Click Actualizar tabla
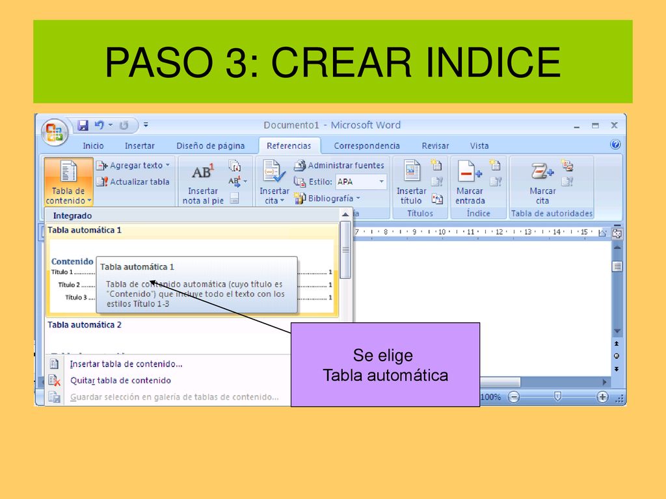This screenshot has width=666, height=499. coord(133,182)
